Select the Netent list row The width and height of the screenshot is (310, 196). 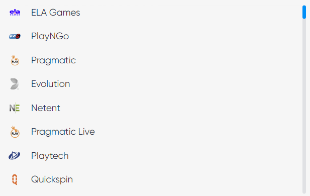[150, 108]
